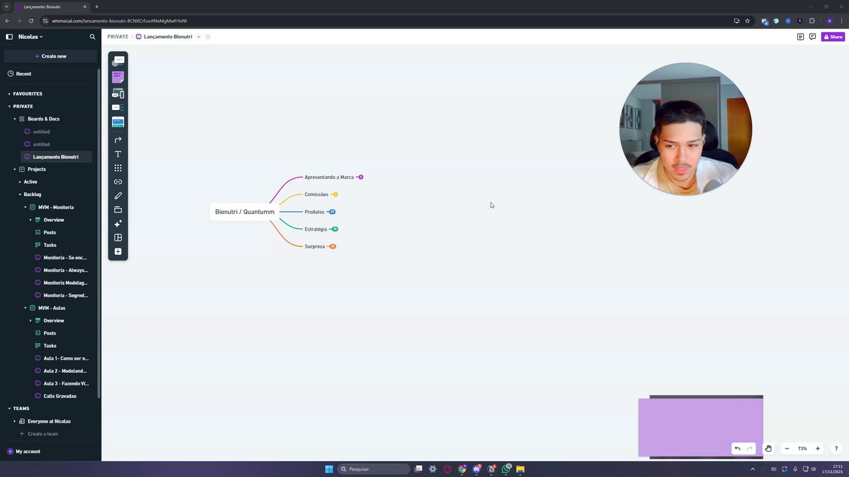Click the browser address bar

[385, 21]
